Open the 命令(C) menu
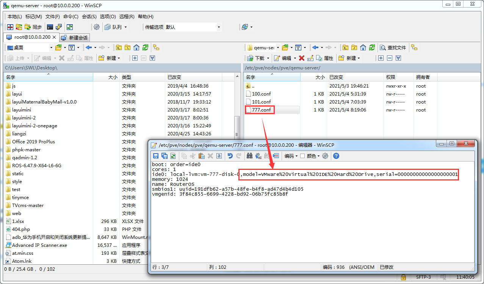484x284 pixels. 71,17
